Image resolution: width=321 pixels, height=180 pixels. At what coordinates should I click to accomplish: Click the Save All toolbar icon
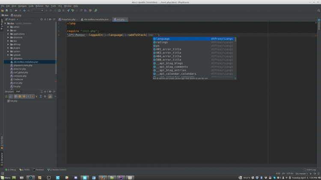click(x=7, y=11)
